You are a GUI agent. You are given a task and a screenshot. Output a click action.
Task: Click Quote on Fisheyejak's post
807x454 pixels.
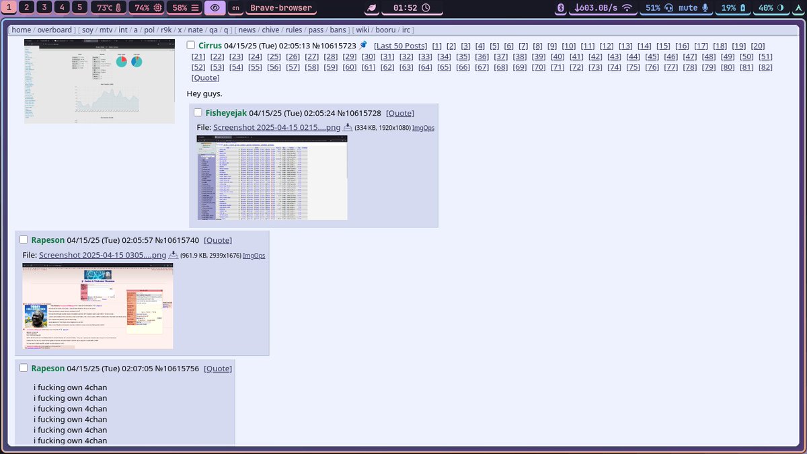click(400, 113)
